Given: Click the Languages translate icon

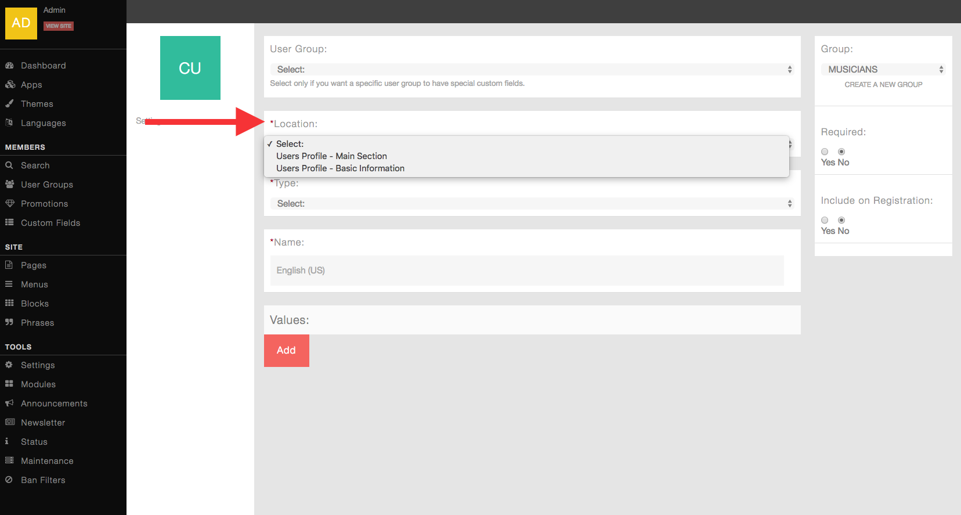Looking at the screenshot, I should point(9,123).
